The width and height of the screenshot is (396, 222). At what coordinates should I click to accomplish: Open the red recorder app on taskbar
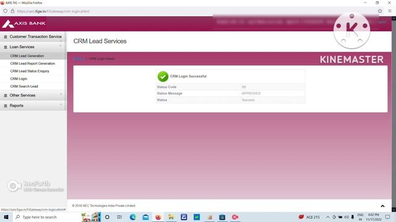pos(235,217)
